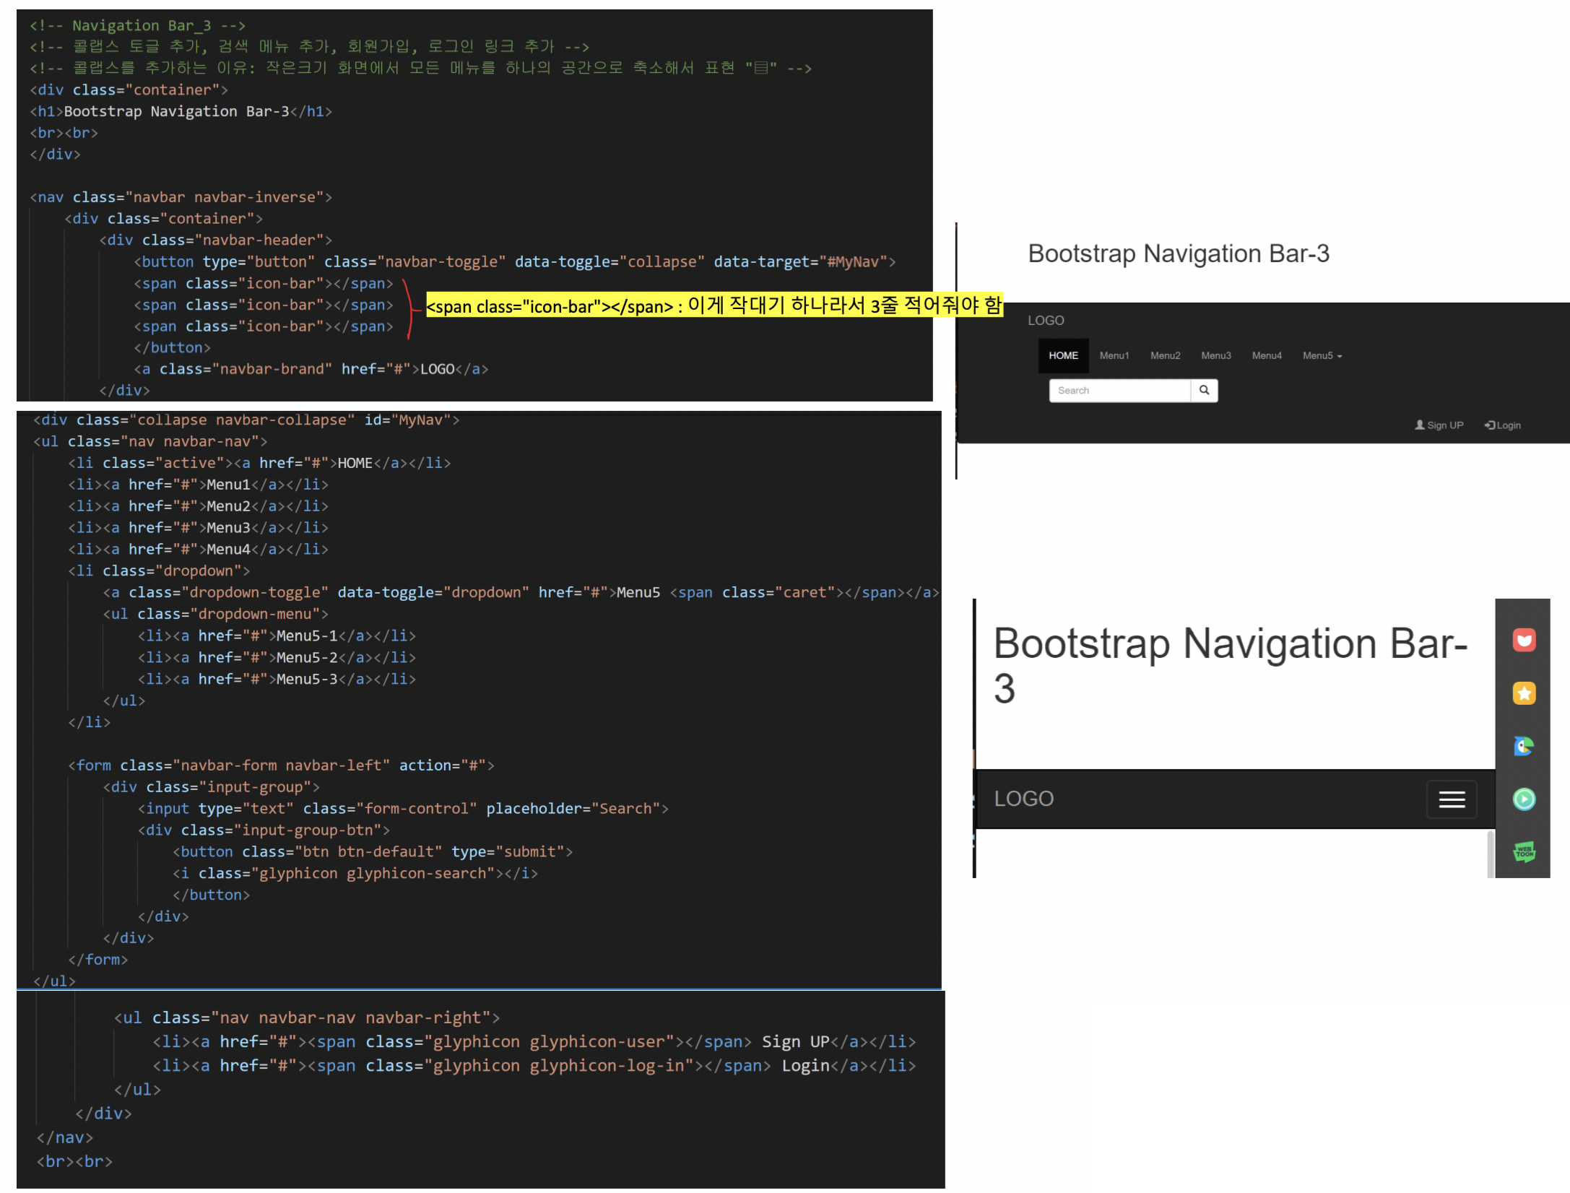Open the green WEBTOON sidebar icon
The image size is (1570, 1193).
[1524, 852]
